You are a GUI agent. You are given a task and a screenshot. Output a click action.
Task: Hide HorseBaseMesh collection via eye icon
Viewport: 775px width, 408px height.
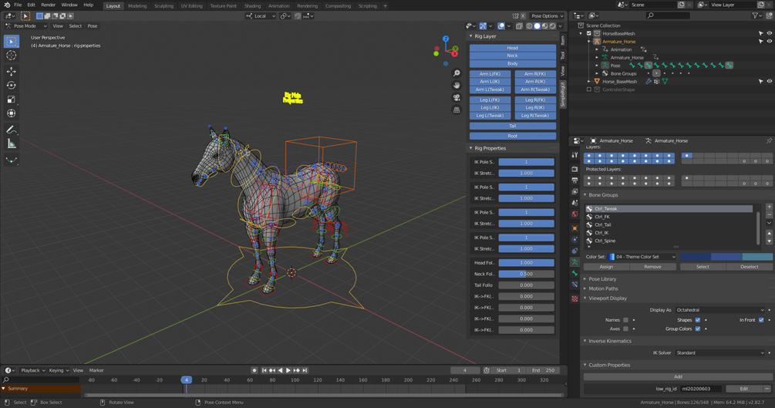tap(769, 34)
